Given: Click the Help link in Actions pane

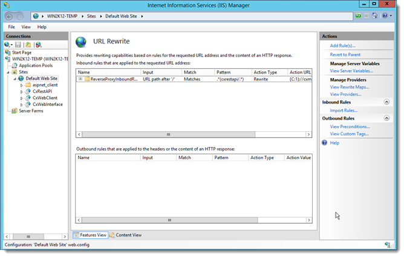Looking at the screenshot, I should coord(334,143).
